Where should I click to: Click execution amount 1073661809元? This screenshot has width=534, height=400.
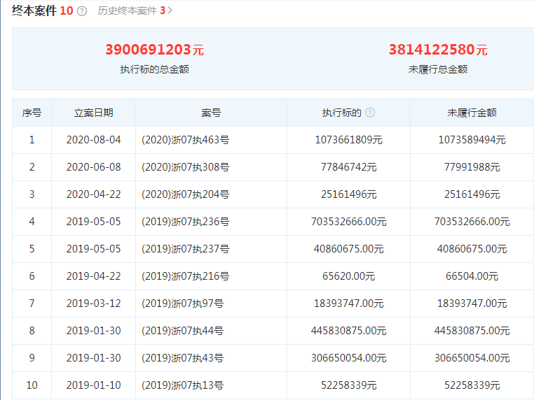coord(349,140)
